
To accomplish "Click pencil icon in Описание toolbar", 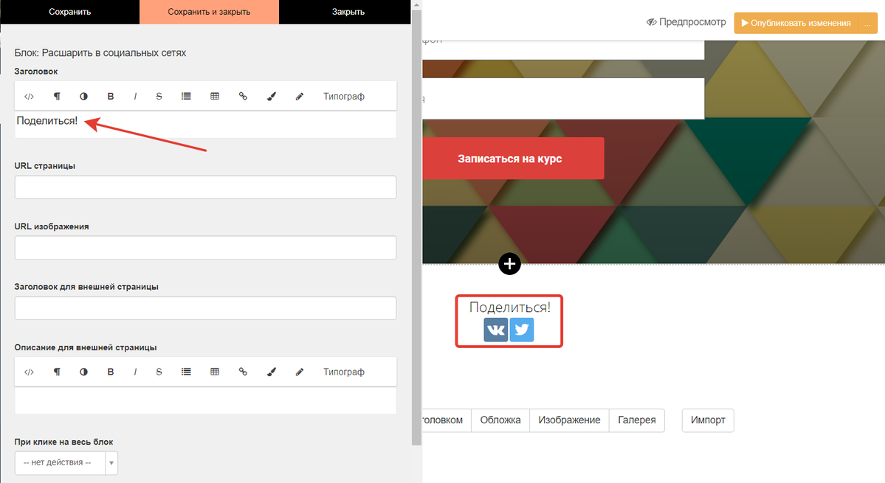I will tap(300, 372).
